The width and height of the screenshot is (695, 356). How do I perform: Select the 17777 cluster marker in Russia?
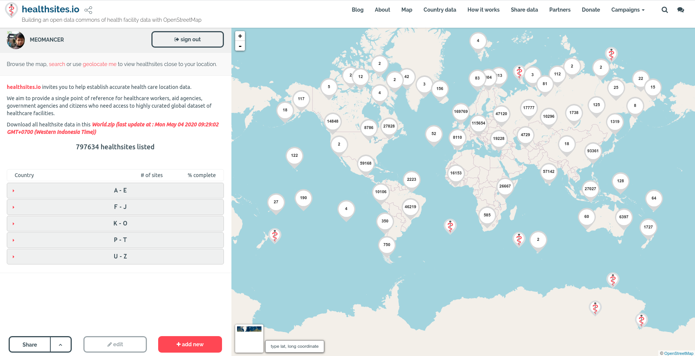pyautogui.click(x=529, y=108)
